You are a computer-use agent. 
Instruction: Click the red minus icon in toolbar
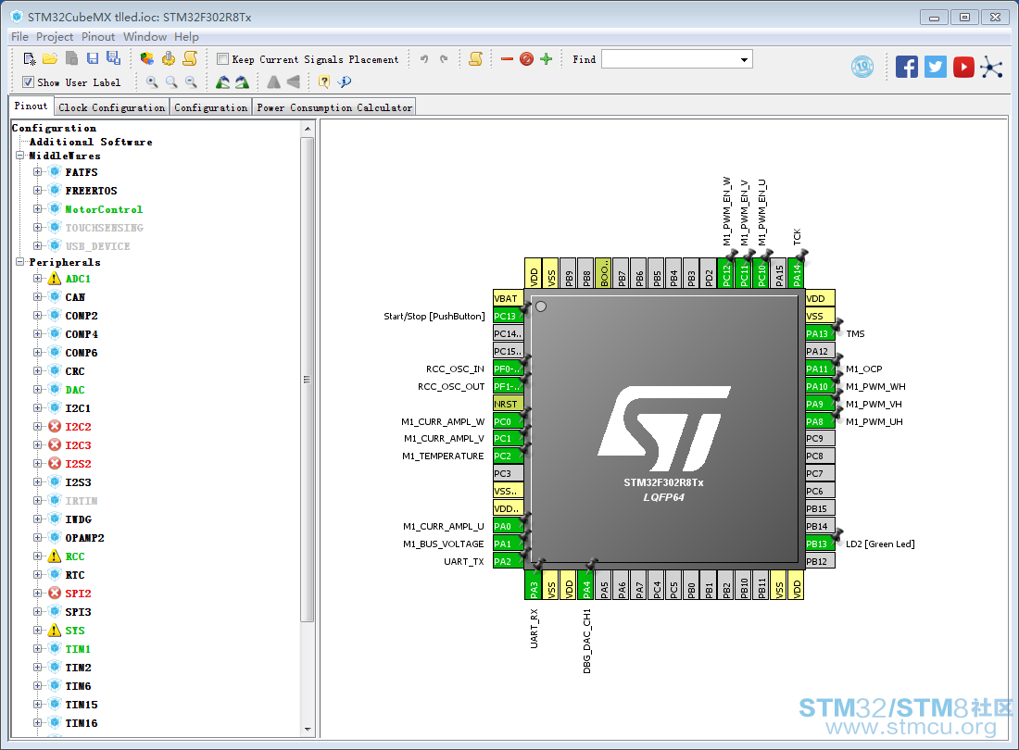pyautogui.click(x=508, y=59)
